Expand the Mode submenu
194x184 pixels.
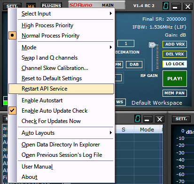pos(61,47)
